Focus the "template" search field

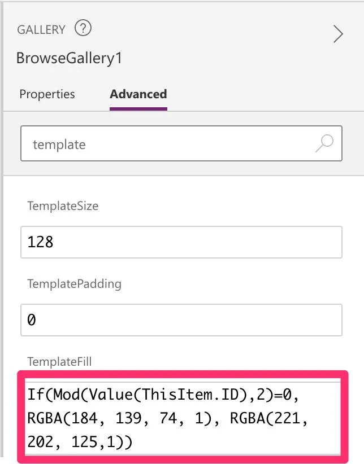[170, 145]
